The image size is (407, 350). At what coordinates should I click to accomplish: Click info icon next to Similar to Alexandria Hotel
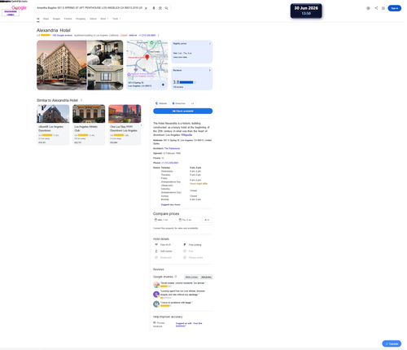pyautogui.click(x=81, y=100)
